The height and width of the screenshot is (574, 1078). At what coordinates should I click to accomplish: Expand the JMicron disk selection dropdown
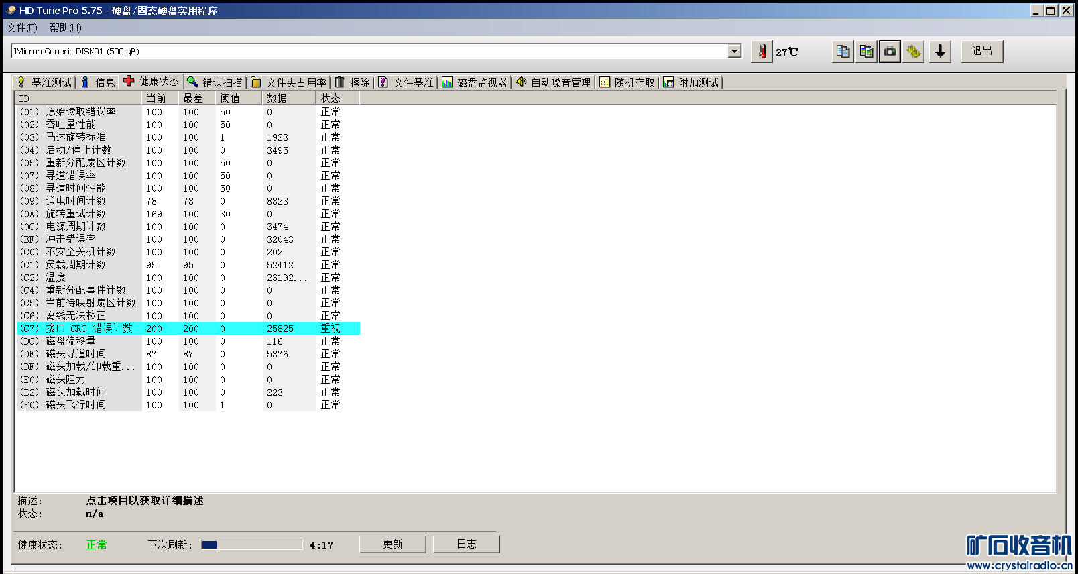coord(735,51)
